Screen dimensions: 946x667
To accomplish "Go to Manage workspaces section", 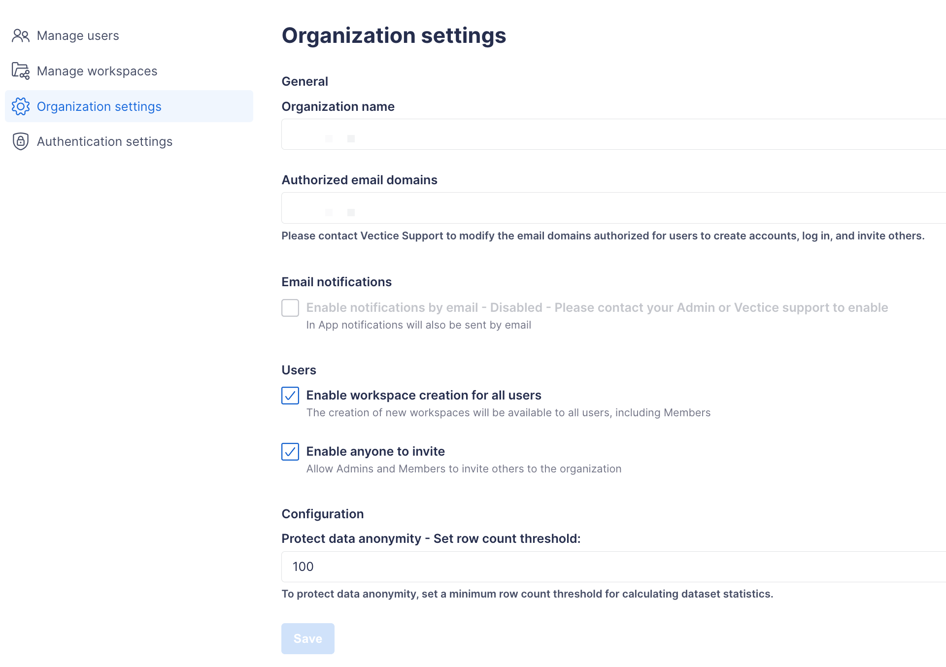I will (x=97, y=71).
